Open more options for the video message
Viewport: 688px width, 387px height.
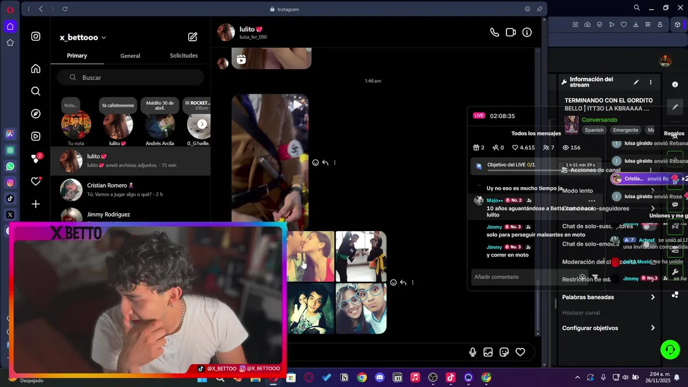tap(334, 162)
